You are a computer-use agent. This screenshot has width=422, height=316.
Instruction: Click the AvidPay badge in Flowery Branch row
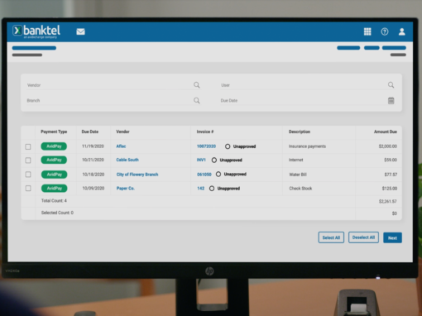click(55, 175)
